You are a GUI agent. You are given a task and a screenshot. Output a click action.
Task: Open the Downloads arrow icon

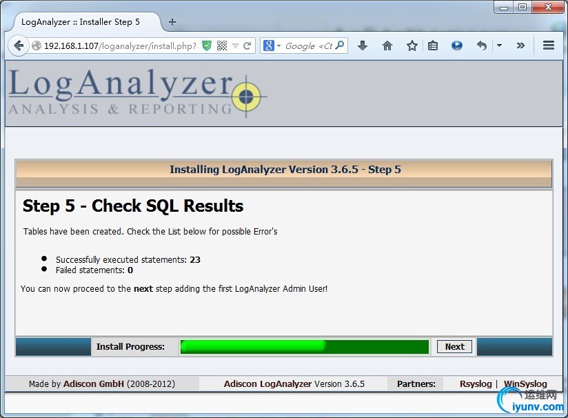click(363, 46)
